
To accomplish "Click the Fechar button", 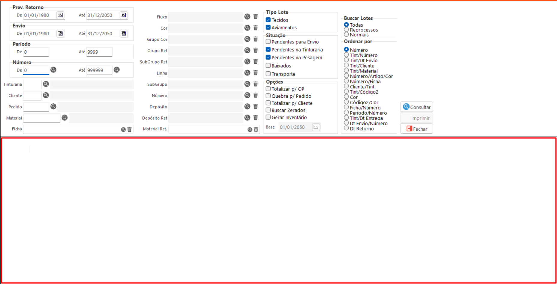I will click(416, 129).
